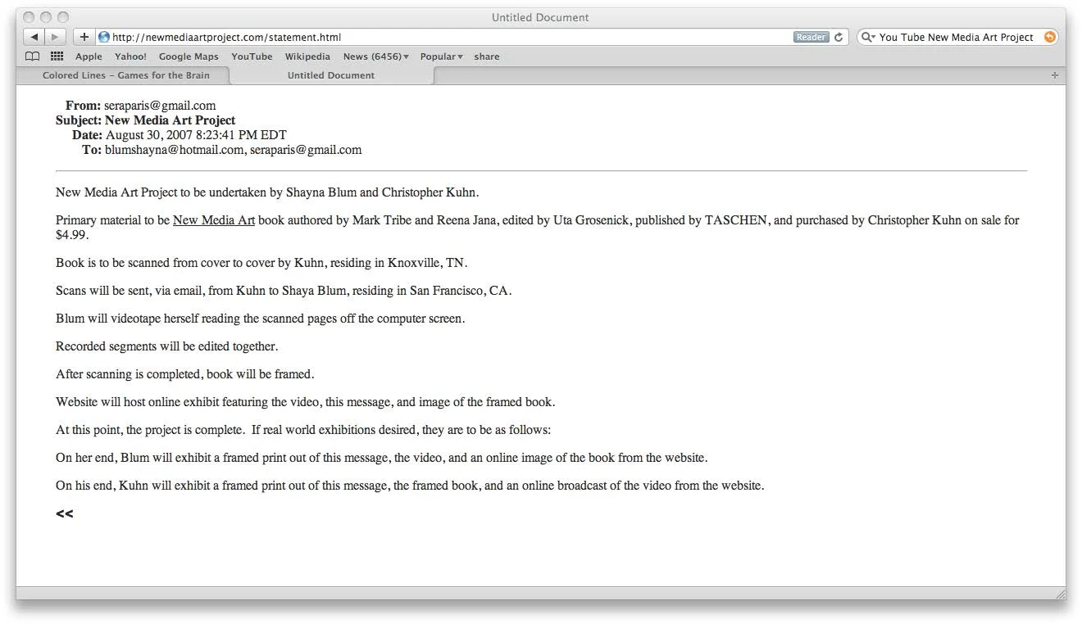Reload the page with the refresh icon
1082x624 pixels.
tap(839, 37)
